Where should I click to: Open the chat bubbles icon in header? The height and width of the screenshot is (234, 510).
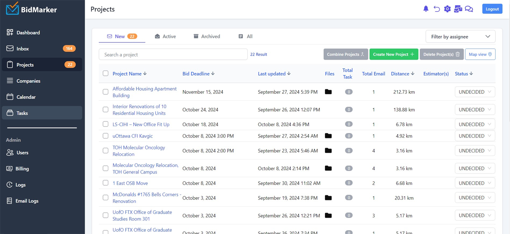(x=469, y=9)
